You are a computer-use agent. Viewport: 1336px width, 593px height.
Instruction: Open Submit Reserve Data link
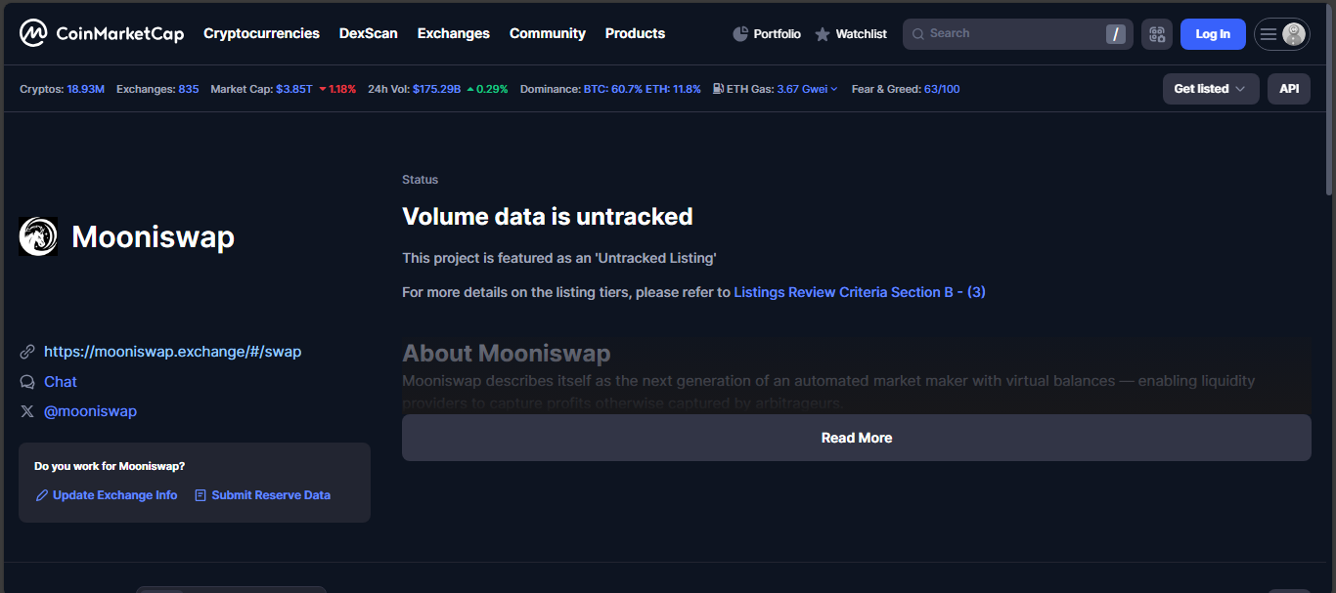pos(271,495)
